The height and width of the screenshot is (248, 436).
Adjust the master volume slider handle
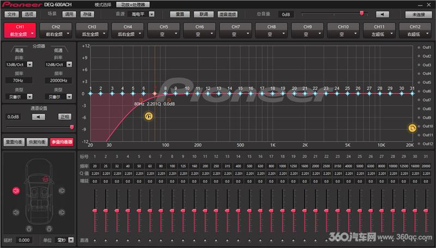coord(362,13)
